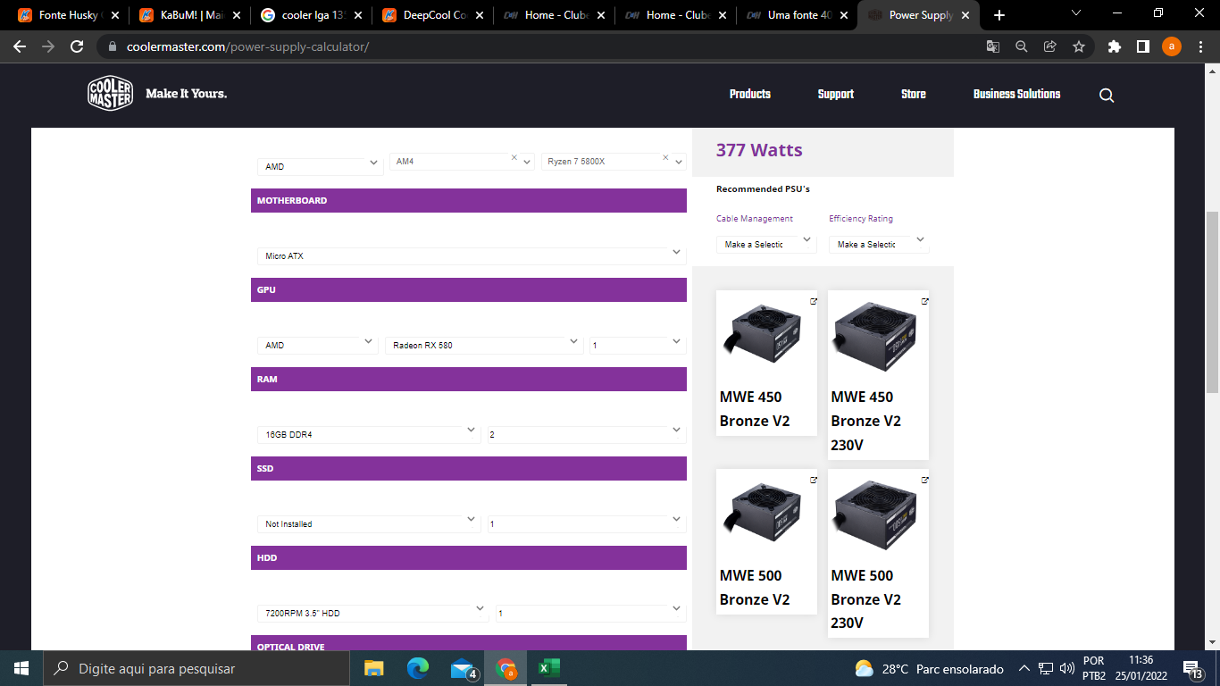Click page vertical scrollbar
Screen dimensions: 1220x686
click(1212, 303)
